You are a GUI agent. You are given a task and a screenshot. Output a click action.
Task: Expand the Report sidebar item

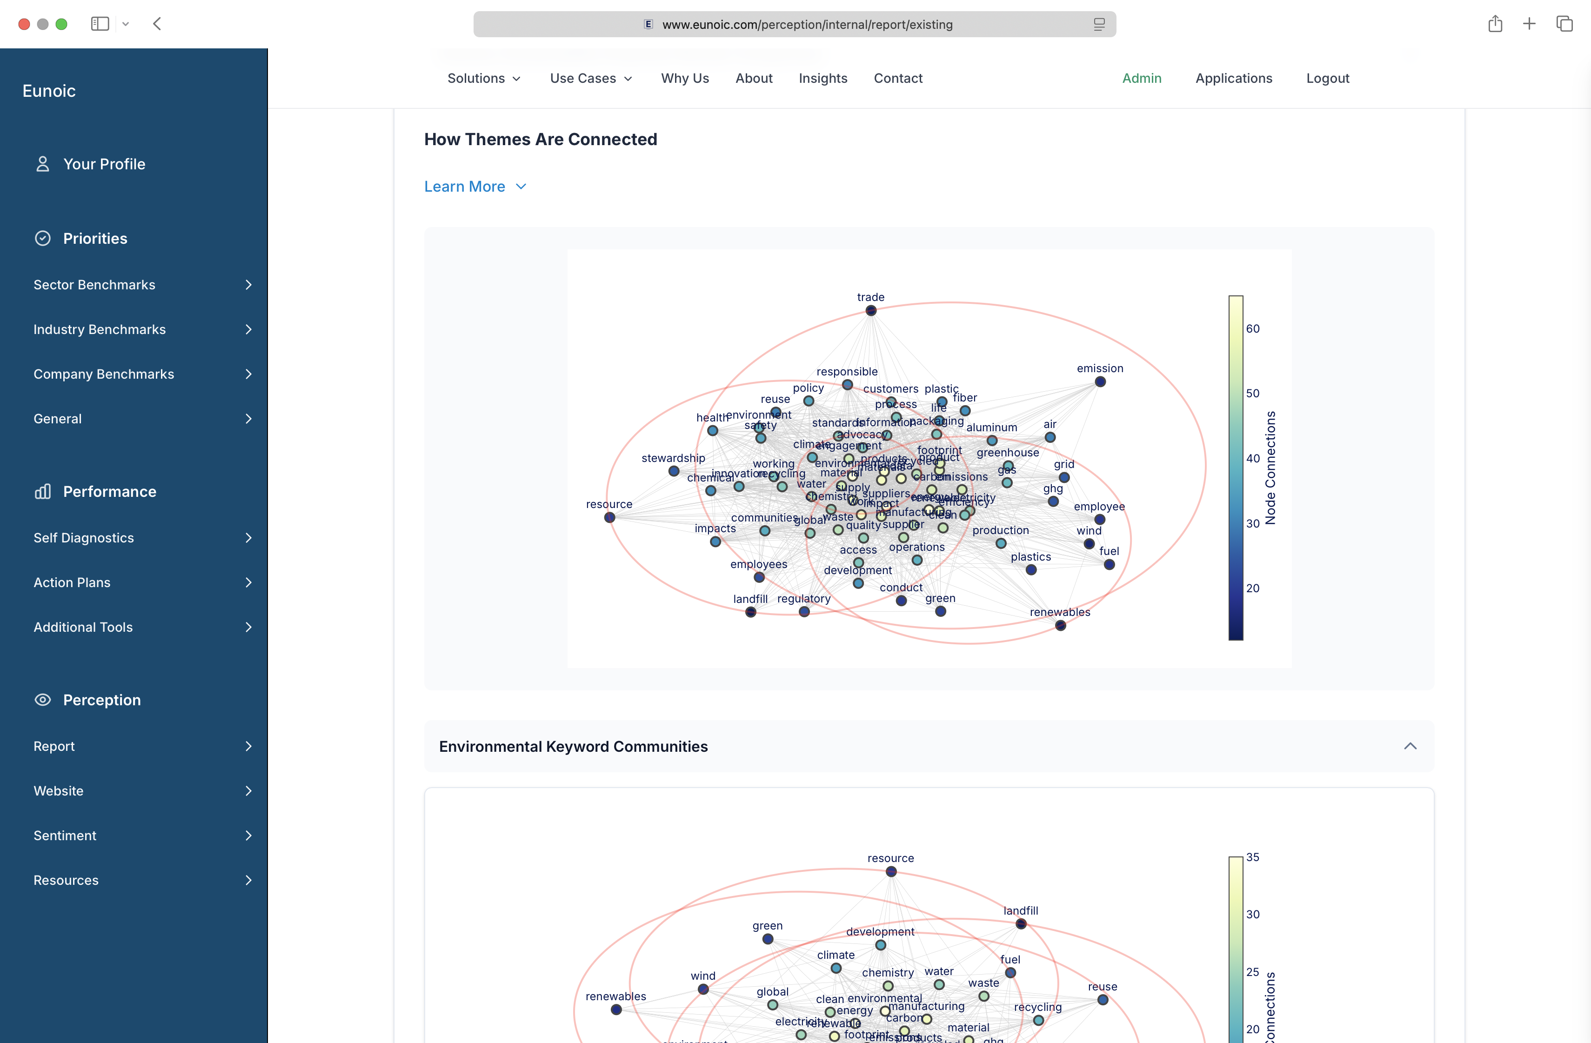(x=142, y=747)
